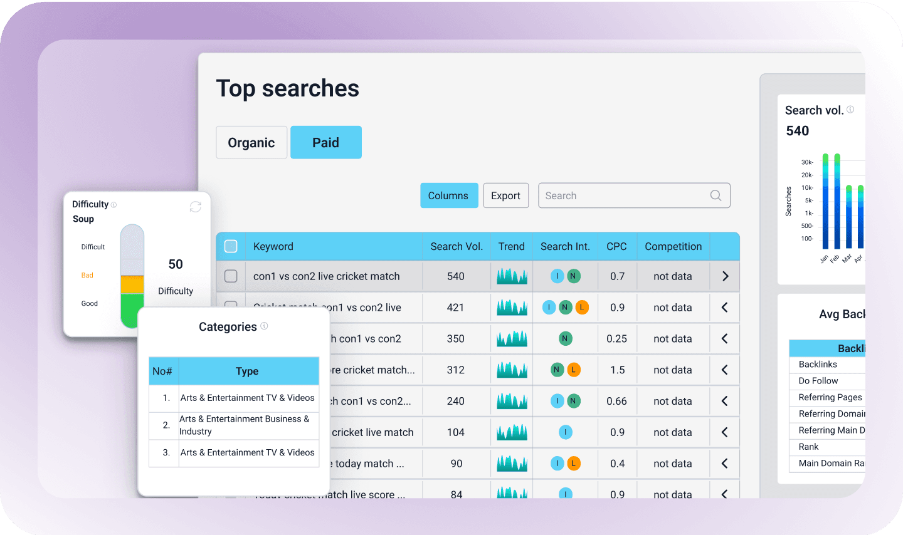
Task: Click the orange Bad segment of difficulty gauge
Action: coord(132,284)
